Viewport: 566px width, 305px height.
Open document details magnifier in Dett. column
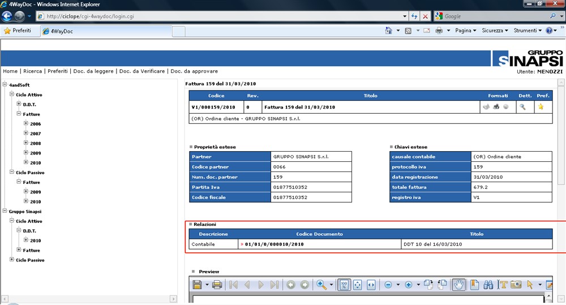(522, 107)
